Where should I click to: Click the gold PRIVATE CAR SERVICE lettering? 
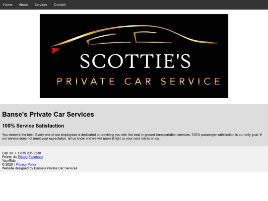(x=138, y=81)
